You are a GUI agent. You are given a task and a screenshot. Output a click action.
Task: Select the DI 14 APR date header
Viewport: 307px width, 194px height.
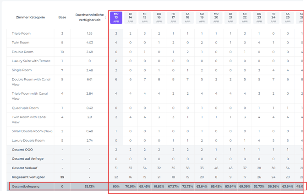(130, 18)
